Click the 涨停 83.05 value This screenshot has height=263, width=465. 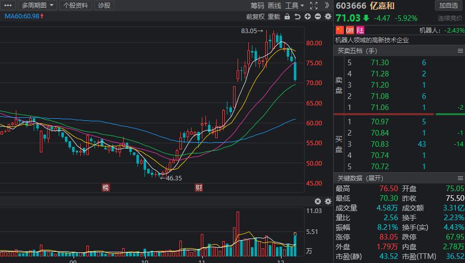tap(388, 238)
